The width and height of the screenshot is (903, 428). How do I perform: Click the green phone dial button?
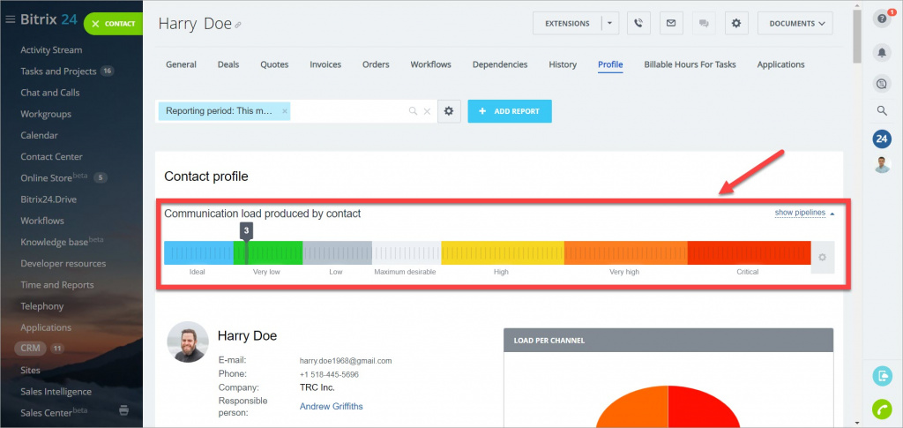coord(882,409)
